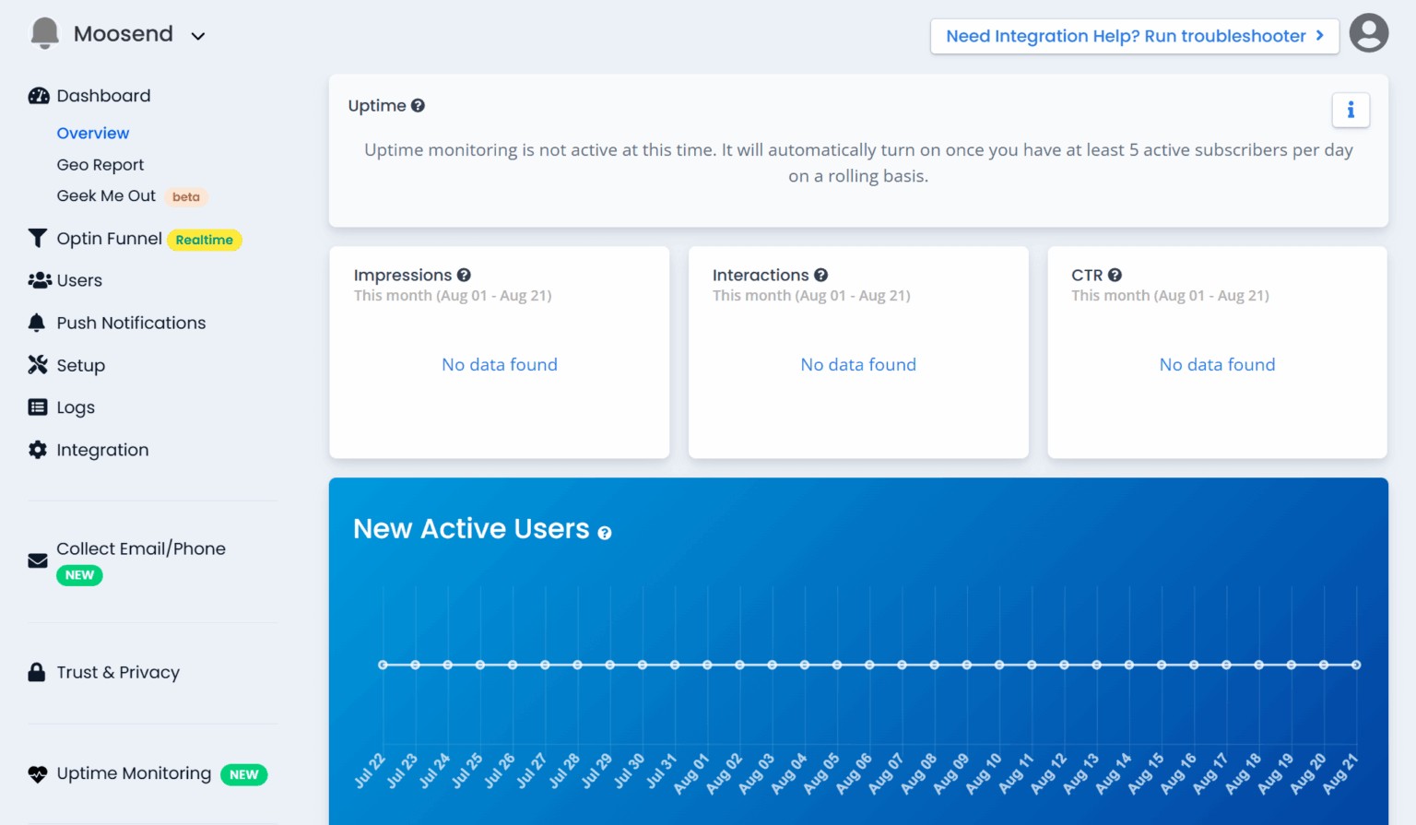Click the info button on the Uptime card

click(1351, 110)
